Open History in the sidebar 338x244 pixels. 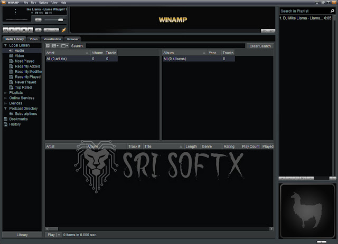tap(15, 124)
